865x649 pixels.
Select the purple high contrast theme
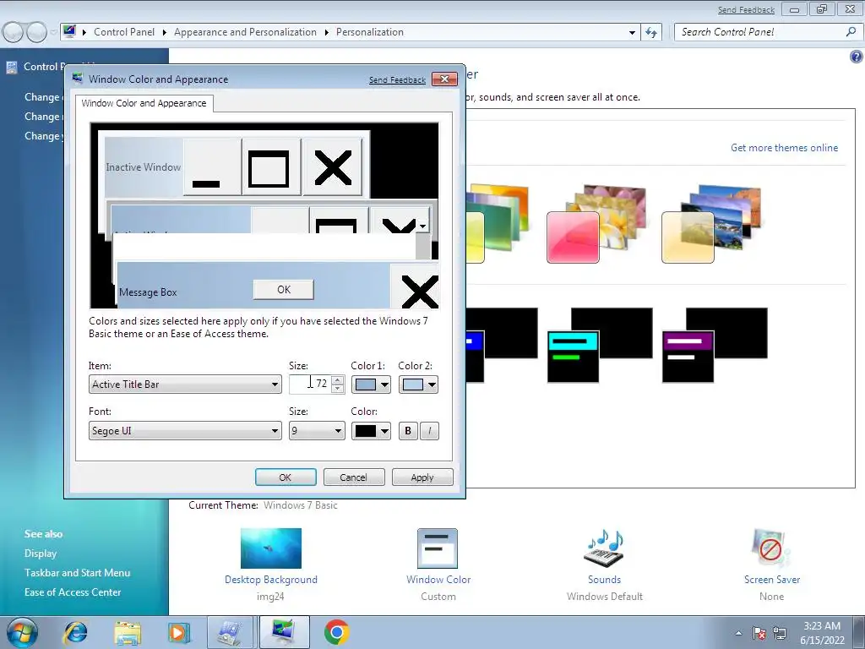[x=715, y=345]
